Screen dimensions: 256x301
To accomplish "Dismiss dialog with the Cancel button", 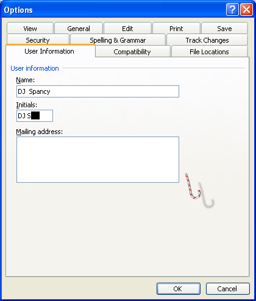I will point(227,289).
